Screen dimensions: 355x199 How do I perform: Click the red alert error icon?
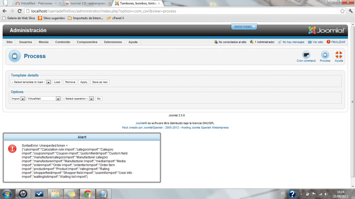click(12, 149)
